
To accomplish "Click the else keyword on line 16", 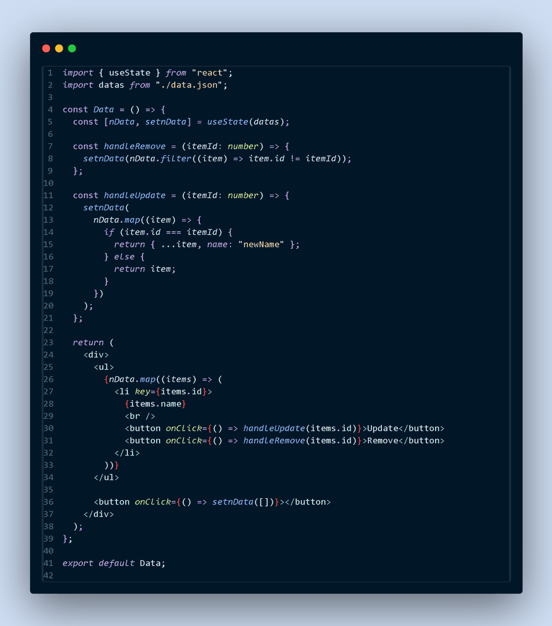I will click(124, 257).
